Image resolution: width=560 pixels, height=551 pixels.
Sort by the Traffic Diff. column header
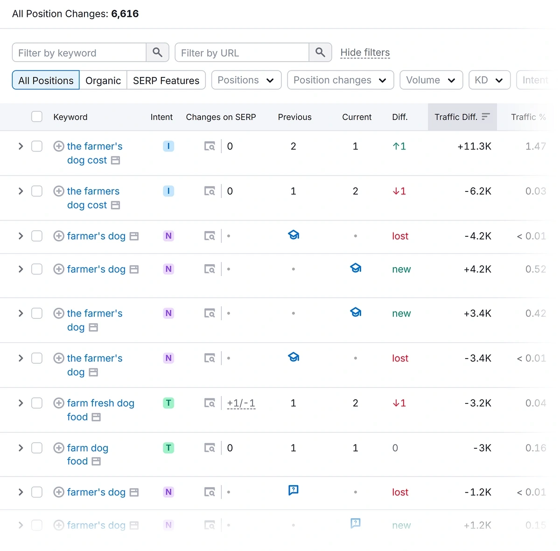(x=462, y=117)
